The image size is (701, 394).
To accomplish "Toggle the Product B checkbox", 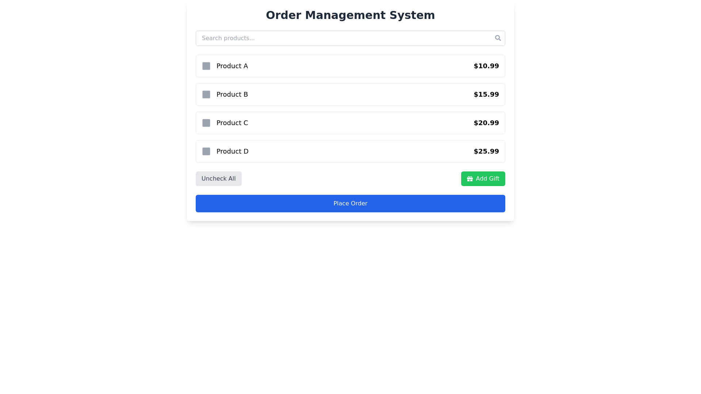I will click(206, 94).
